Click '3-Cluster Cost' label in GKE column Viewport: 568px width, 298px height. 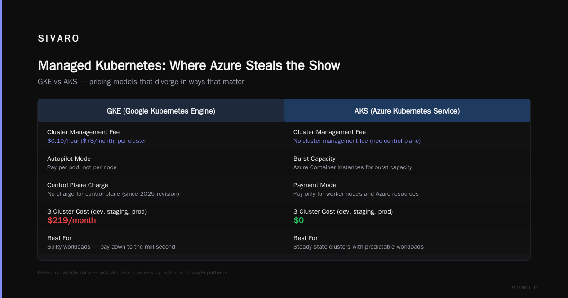[97, 211]
